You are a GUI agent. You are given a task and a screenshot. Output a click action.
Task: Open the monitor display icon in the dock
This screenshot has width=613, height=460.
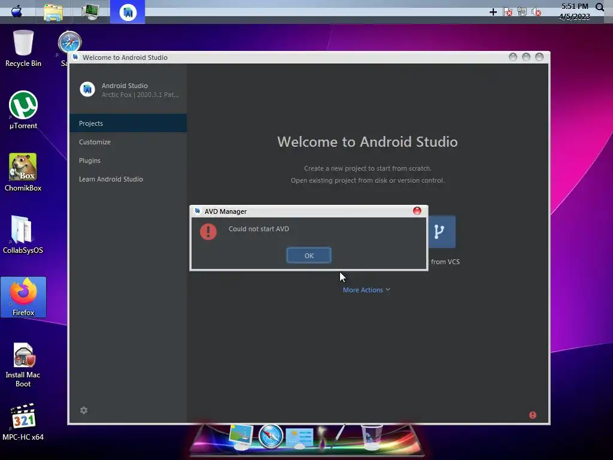point(241,437)
